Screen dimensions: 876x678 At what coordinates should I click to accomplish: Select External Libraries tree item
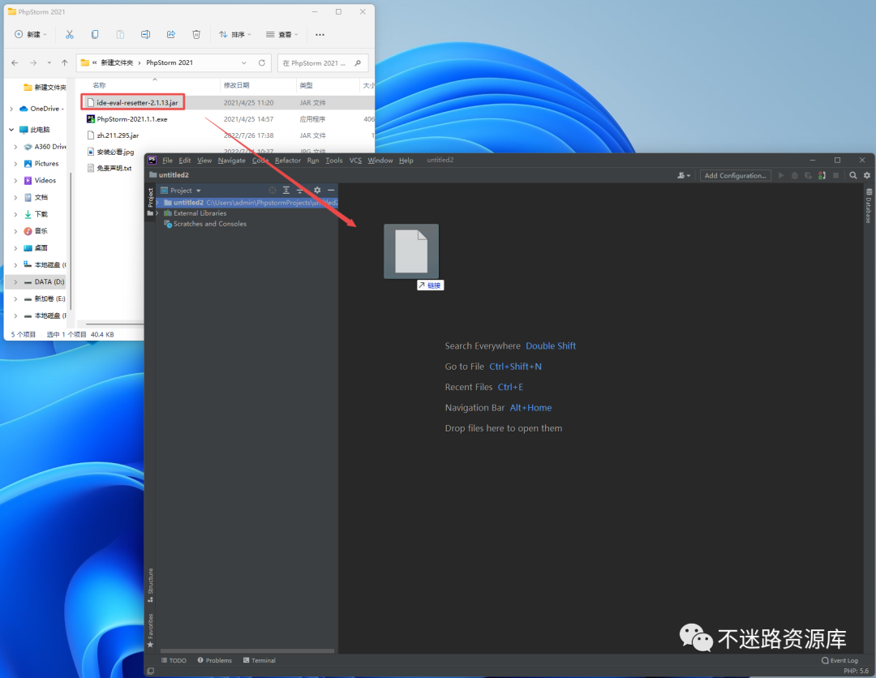[195, 213]
